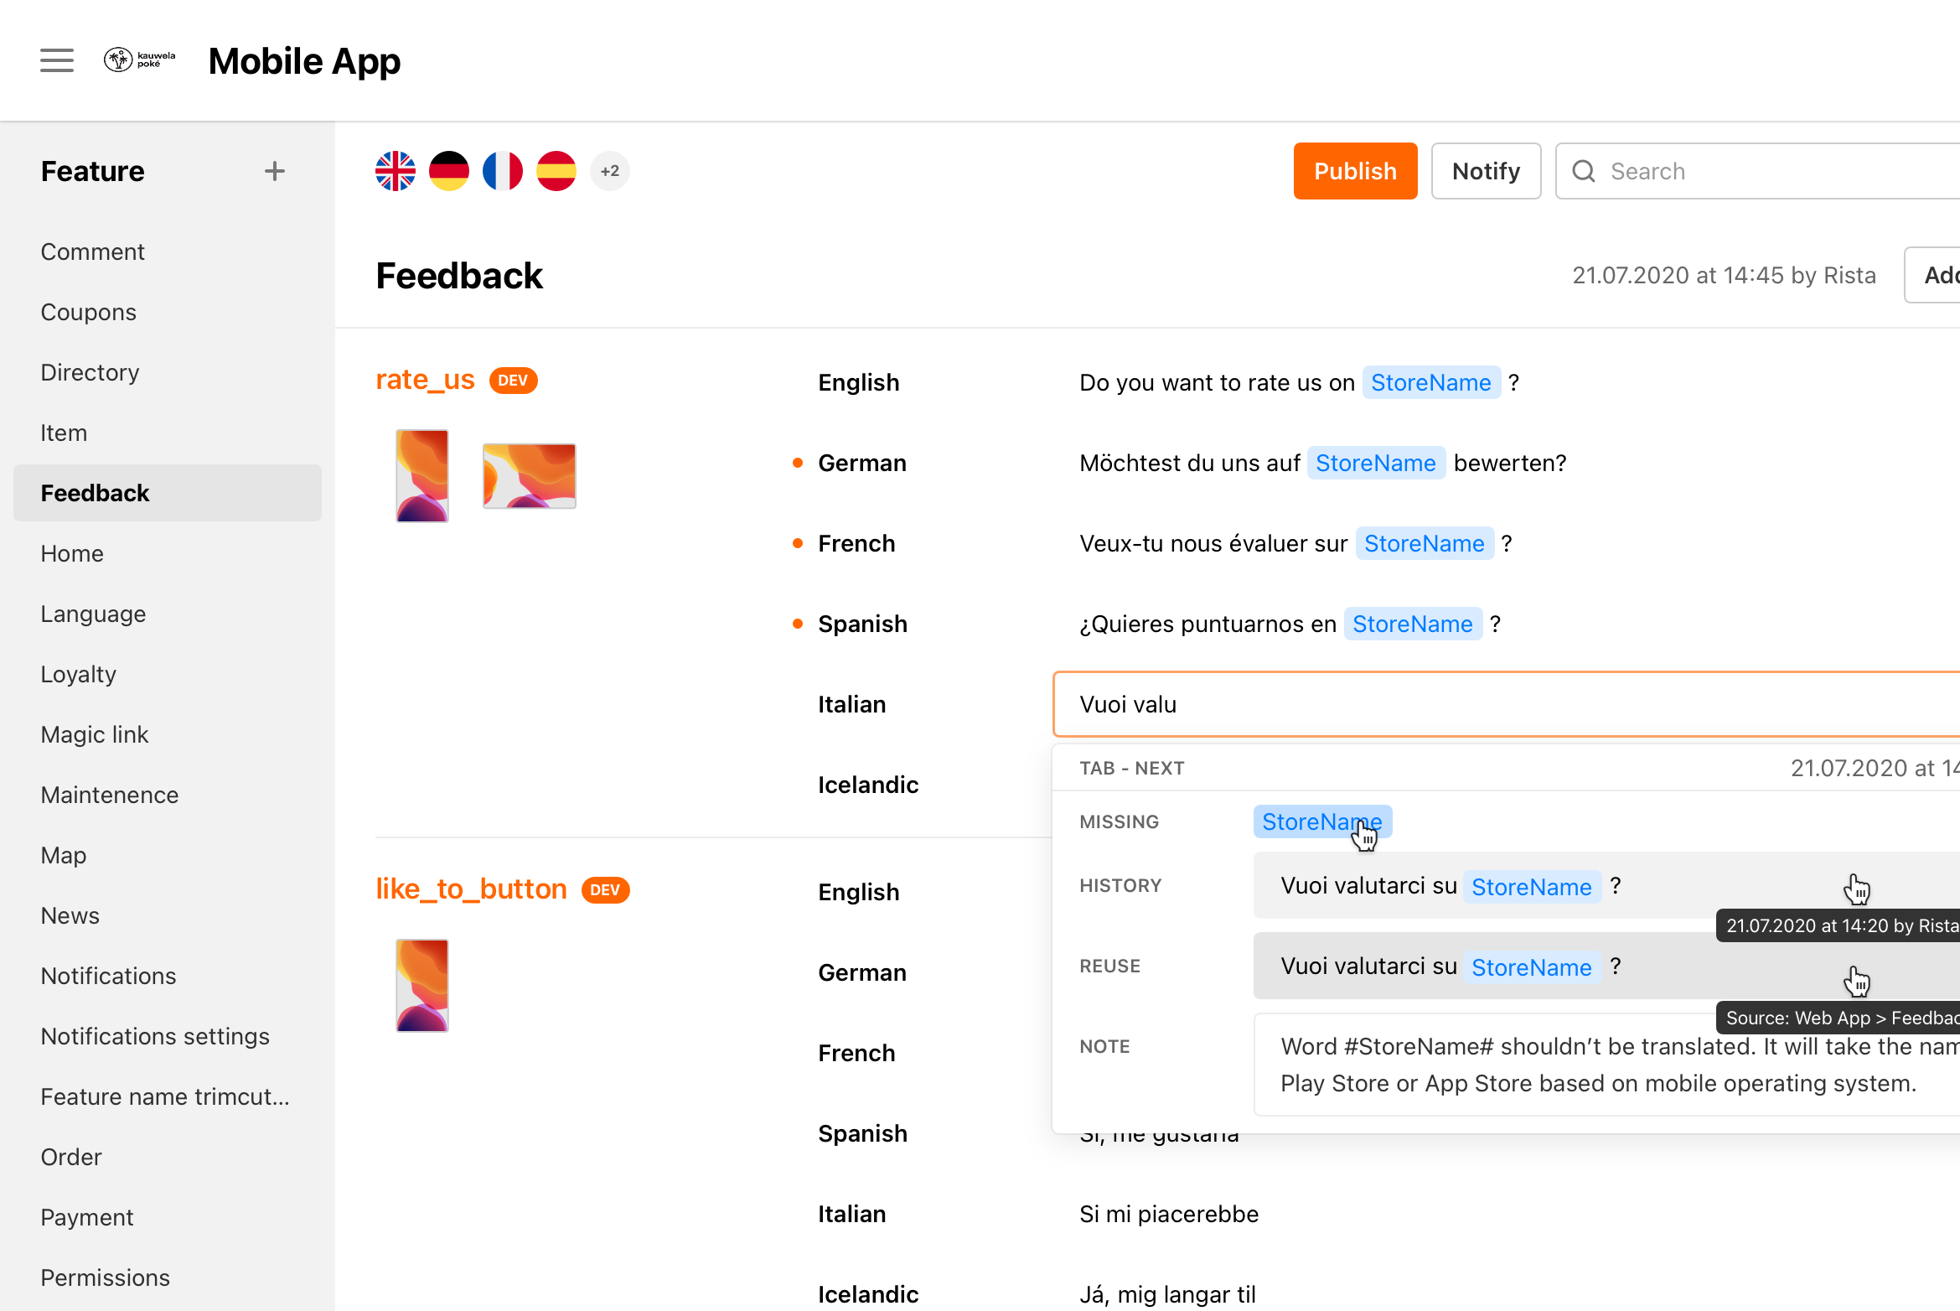The width and height of the screenshot is (1960, 1311).
Task: Click the 21.07.2020 at 14:45 by Rista timestamp
Action: [1724, 275]
